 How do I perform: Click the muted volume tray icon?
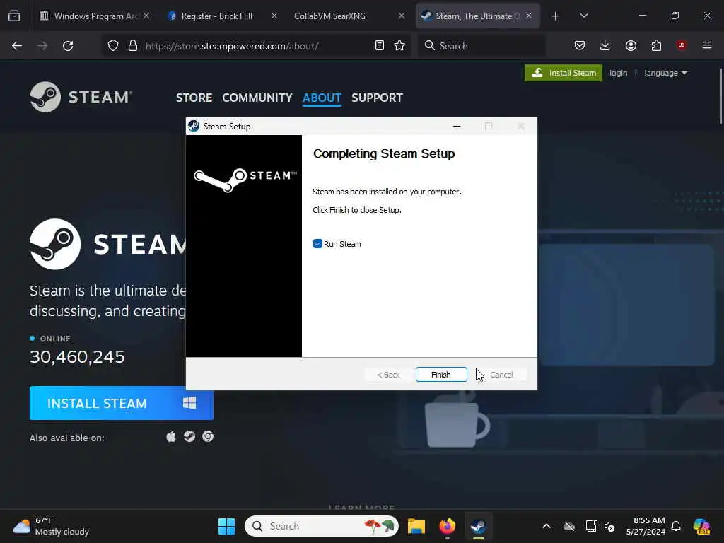pos(609,526)
